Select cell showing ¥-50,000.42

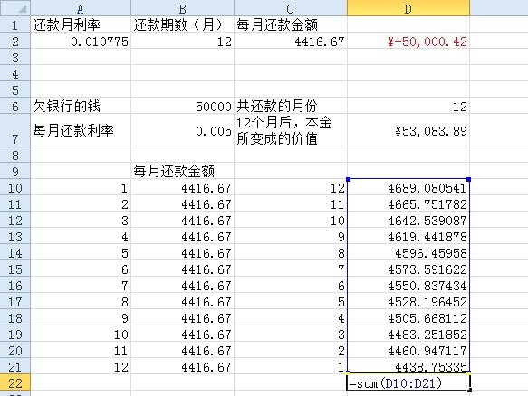tap(408, 42)
